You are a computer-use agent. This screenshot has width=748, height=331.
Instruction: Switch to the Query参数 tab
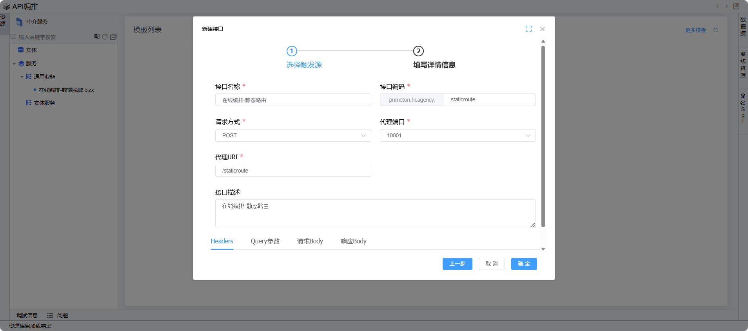[265, 241]
